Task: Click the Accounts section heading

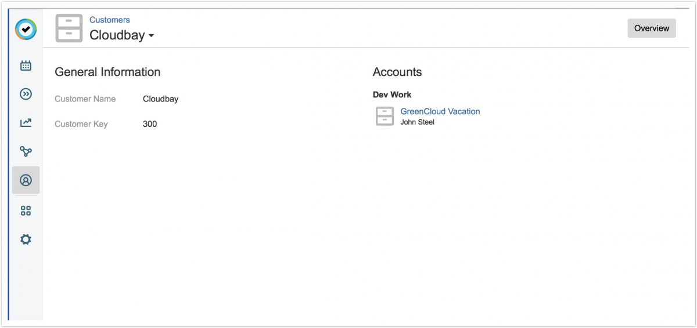Action: coord(397,72)
